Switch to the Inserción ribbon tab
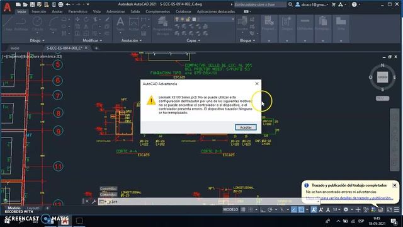 pos(39,11)
